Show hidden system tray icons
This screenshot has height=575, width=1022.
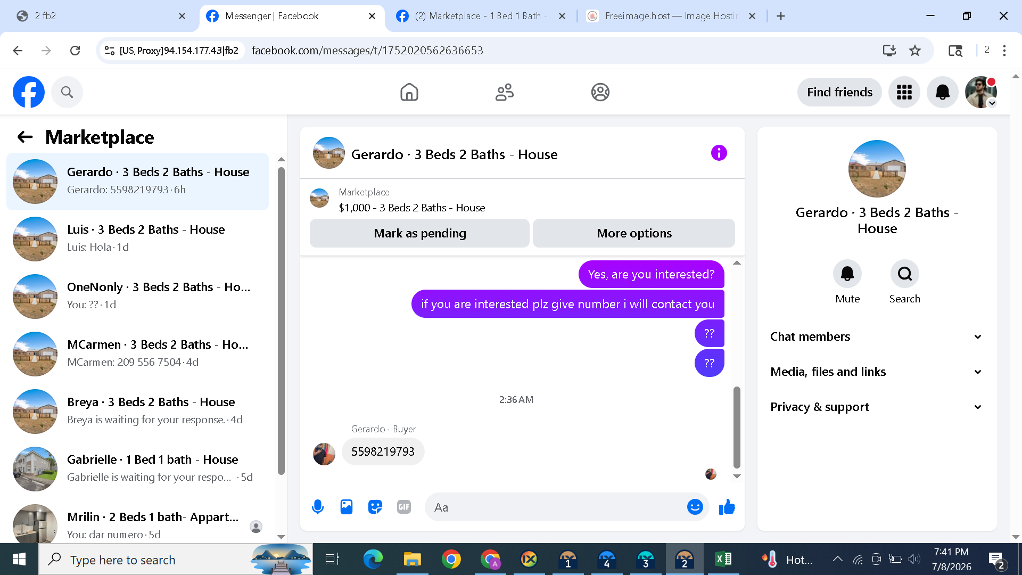837,559
